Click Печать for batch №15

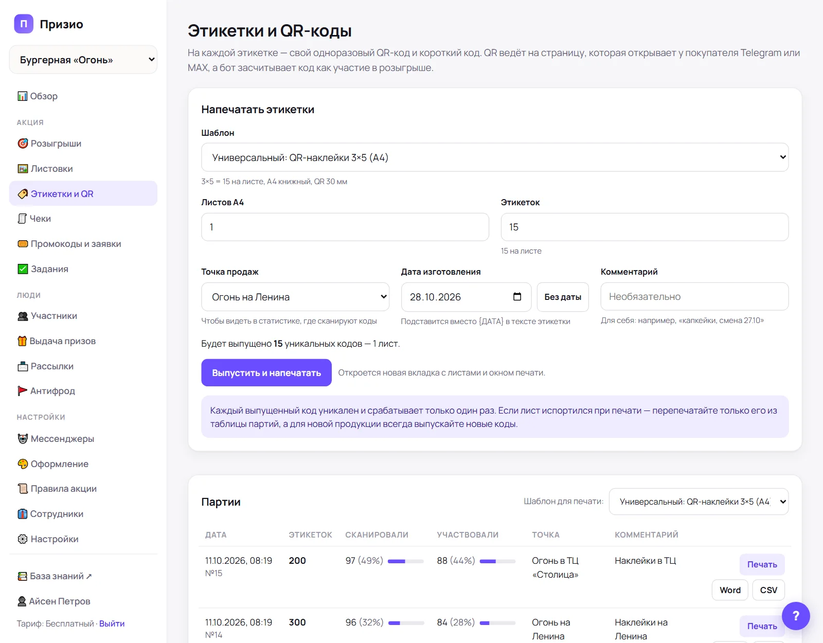click(x=762, y=564)
